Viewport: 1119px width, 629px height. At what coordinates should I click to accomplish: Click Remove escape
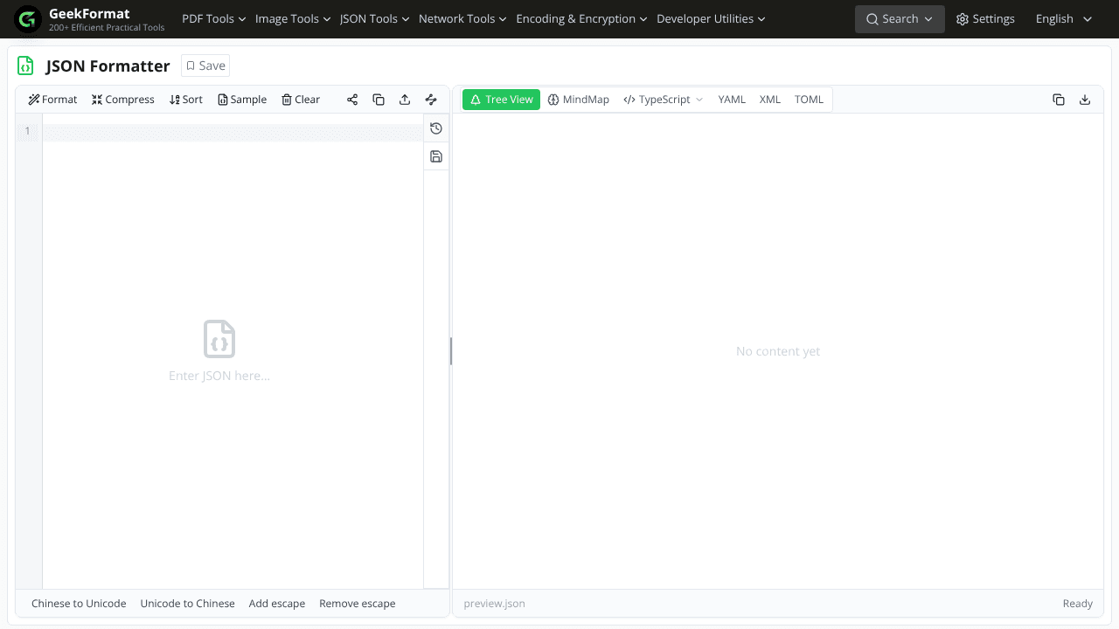click(x=358, y=604)
